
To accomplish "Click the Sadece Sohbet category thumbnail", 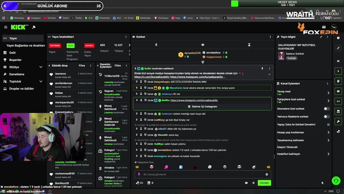I will (x=281, y=56).
